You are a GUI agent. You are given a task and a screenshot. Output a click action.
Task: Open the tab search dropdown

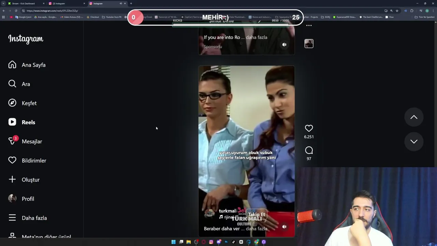click(3, 3)
